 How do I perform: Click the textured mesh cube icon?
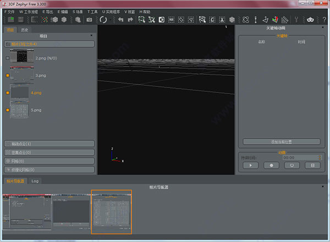(78, 20)
